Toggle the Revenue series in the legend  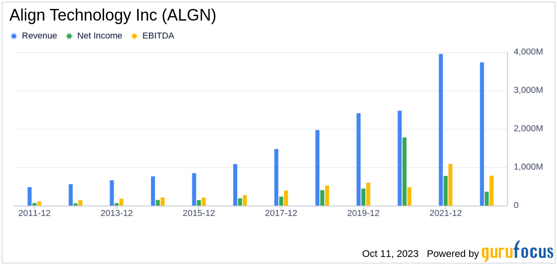click(x=35, y=36)
